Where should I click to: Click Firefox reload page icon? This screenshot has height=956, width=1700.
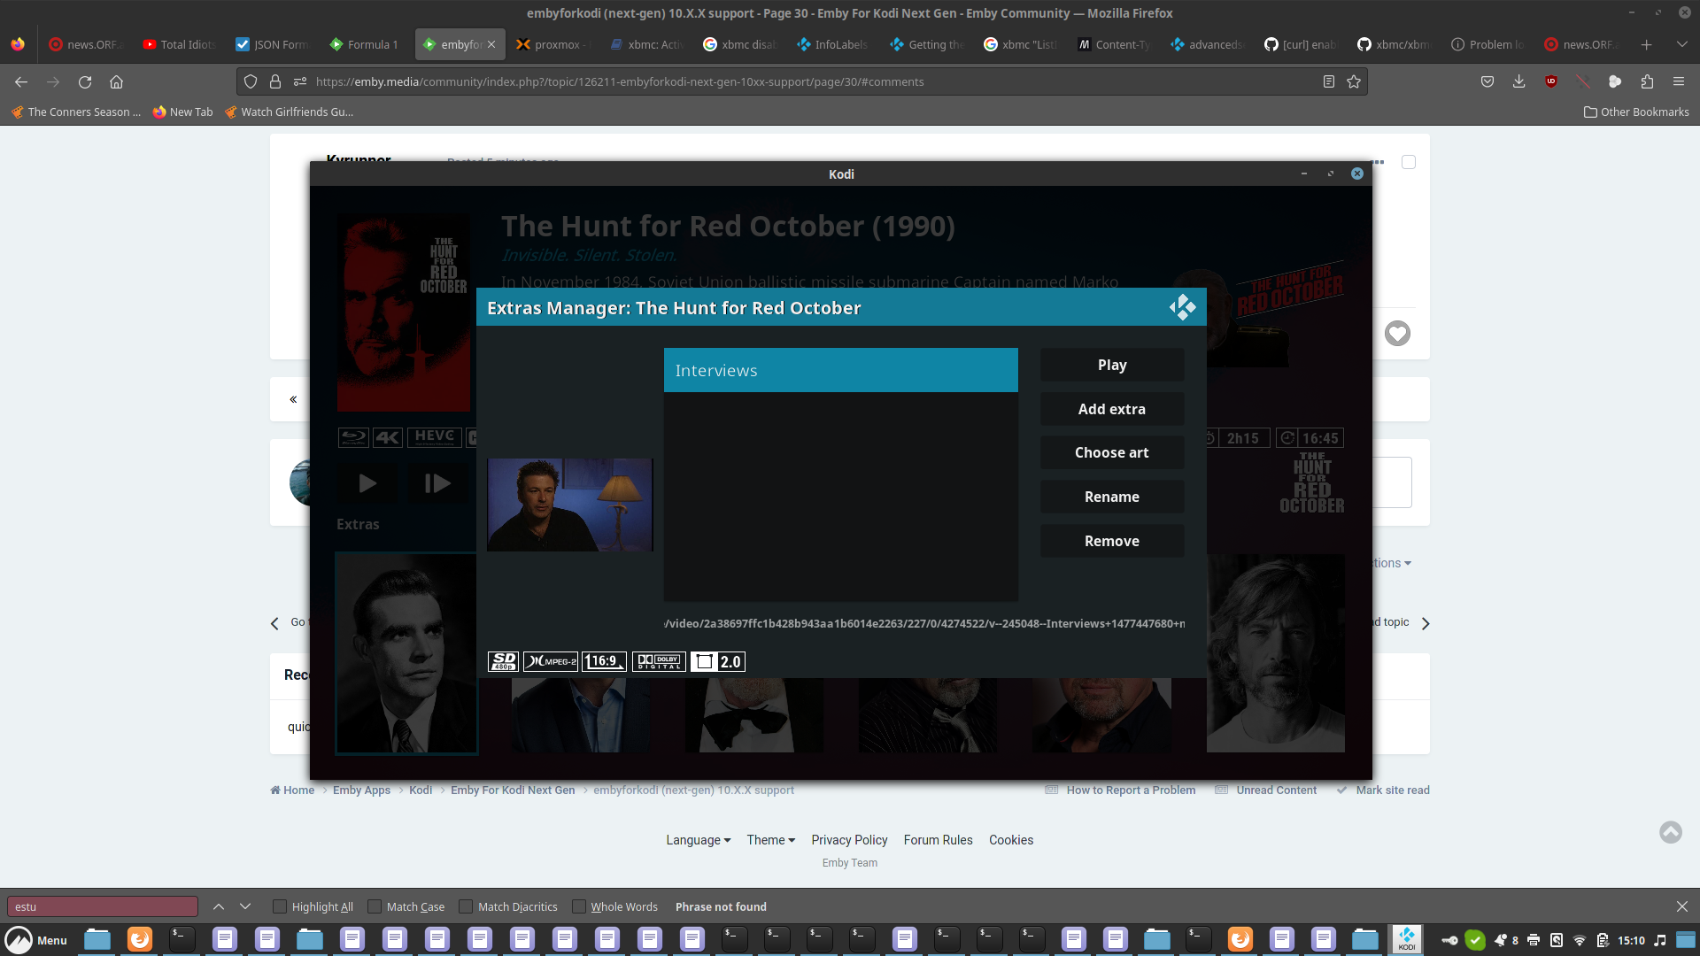point(85,81)
